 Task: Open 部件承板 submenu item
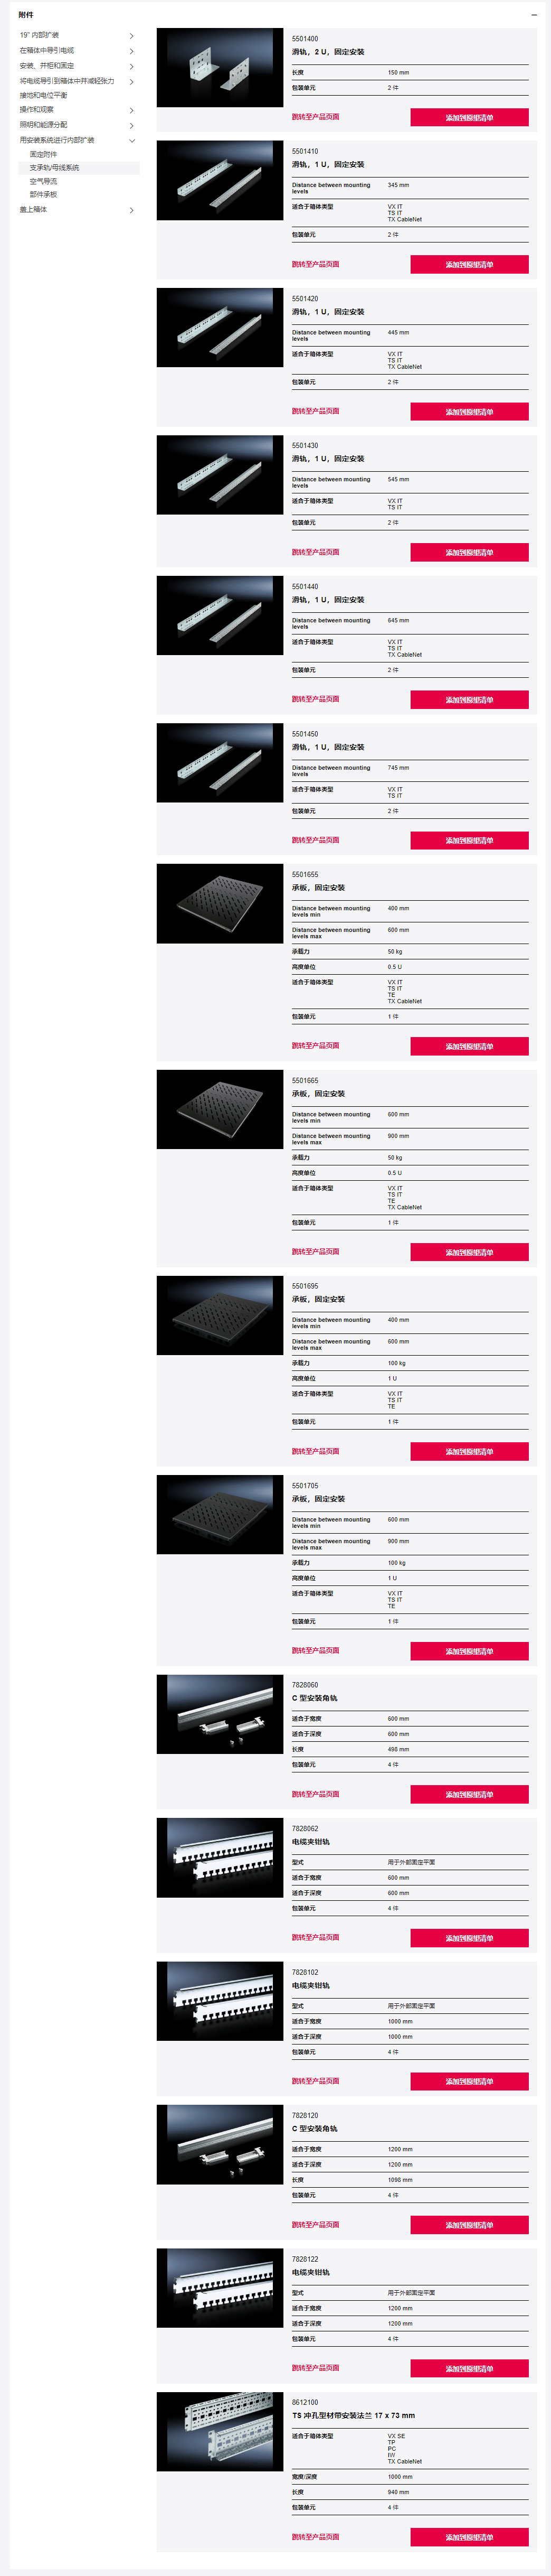tap(43, 194)
